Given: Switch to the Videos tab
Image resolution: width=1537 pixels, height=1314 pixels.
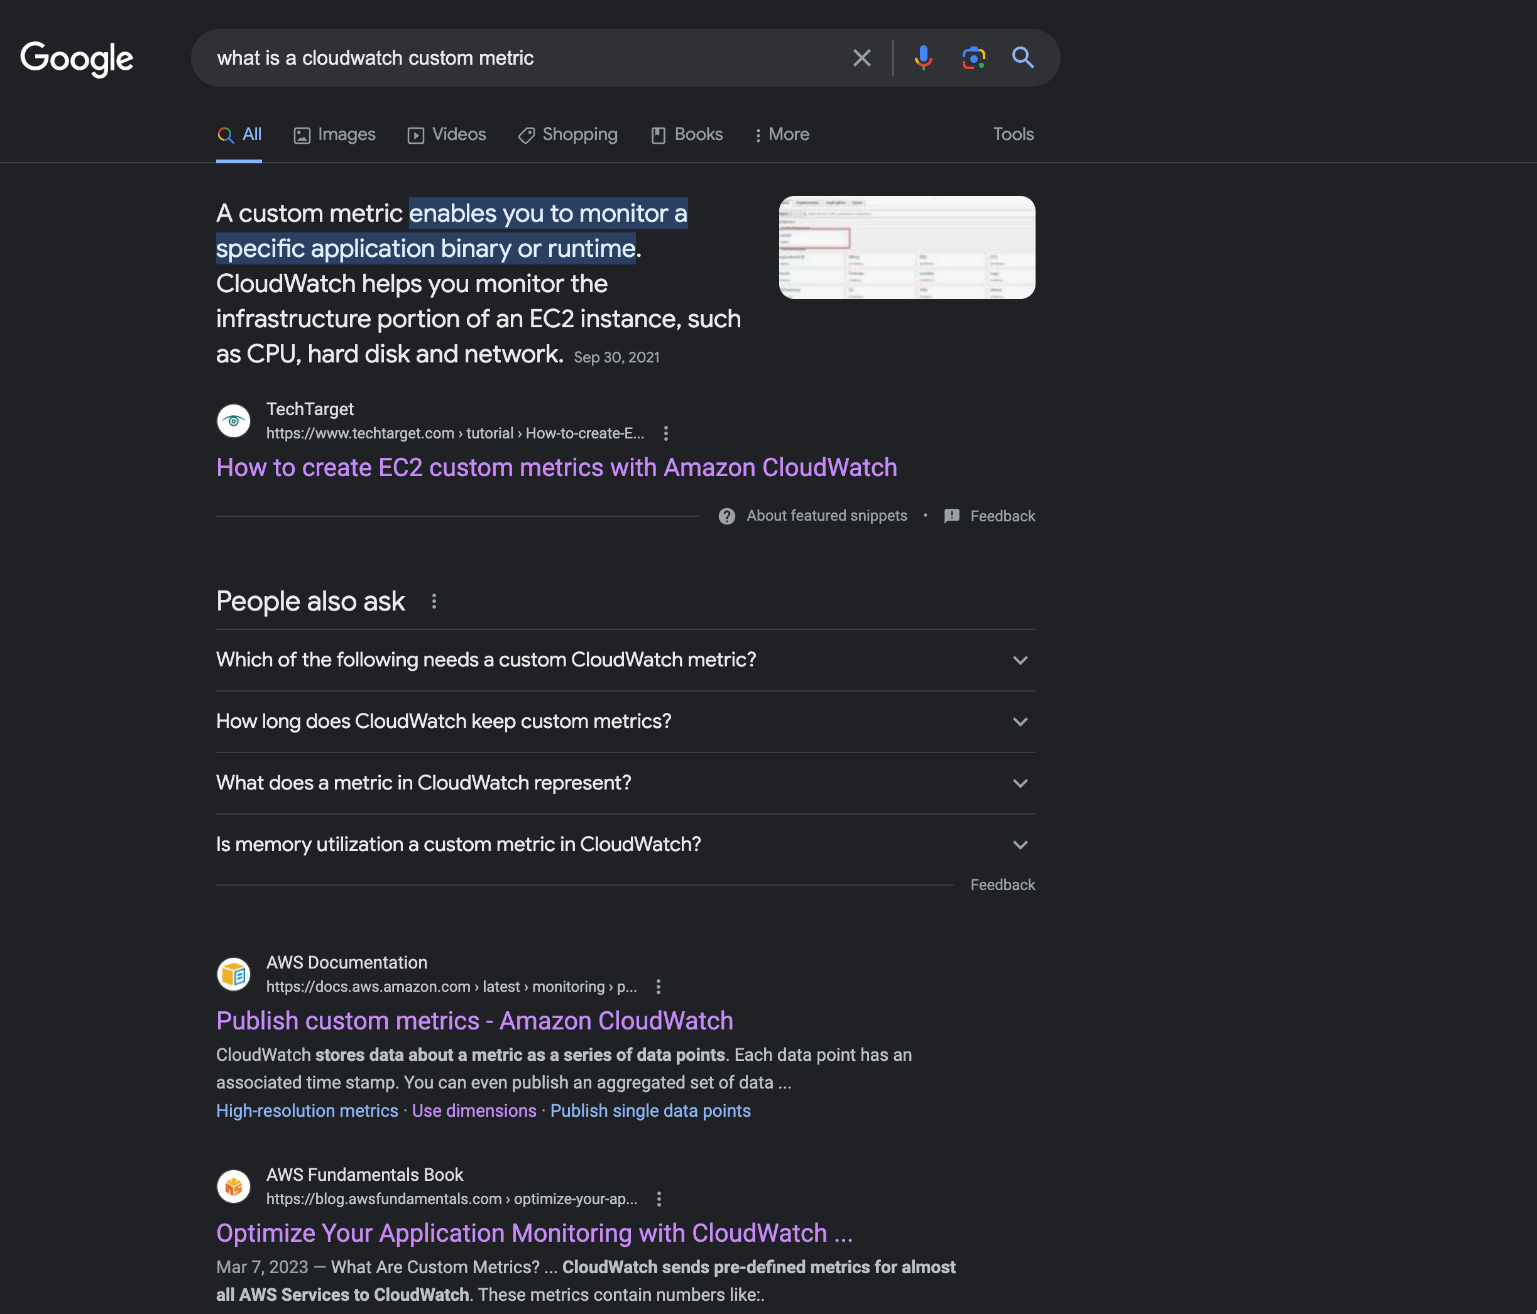Looking at the screenshot, I should (447, 135).
